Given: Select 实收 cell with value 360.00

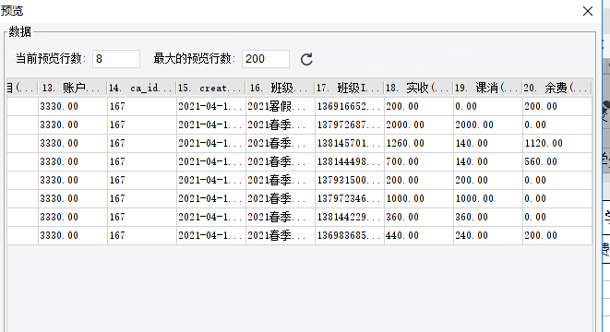Looking at the screenshot, I should pyautogui.click(x=419, y=217).
